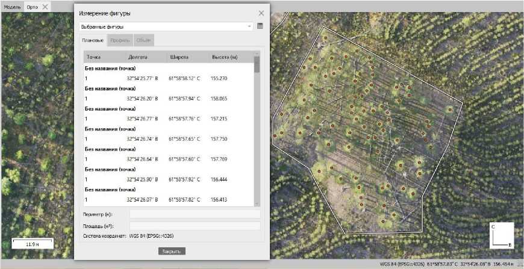Switch to the Модель view tab
Screen dimensions: 524x269
click(x=12, y=5)
